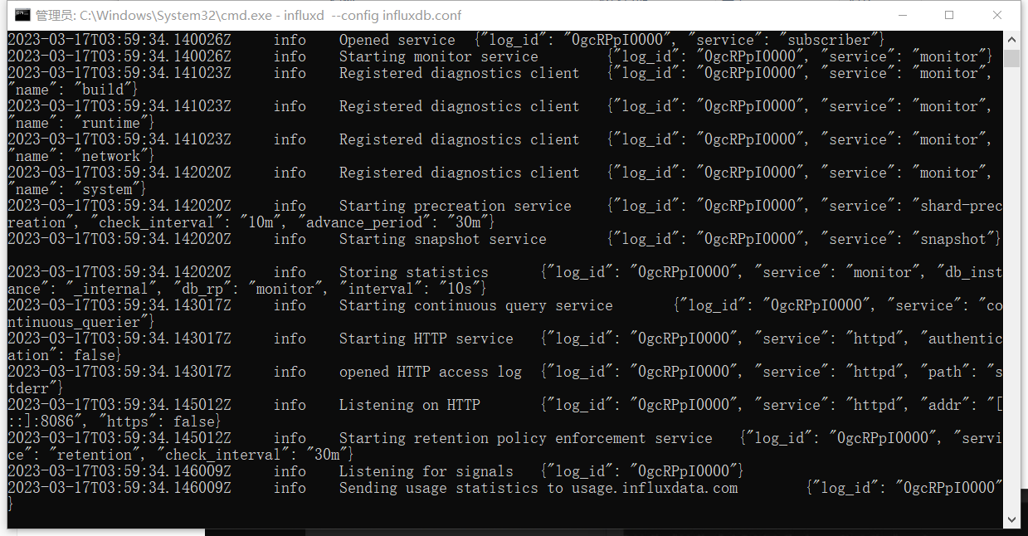This screenshot has width=1028, height=536.
Task: Click the usage.influxdata.com text
Action: pos(654,488)
